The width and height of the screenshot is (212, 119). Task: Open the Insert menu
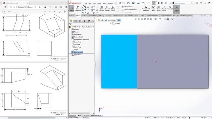point(99,3)
